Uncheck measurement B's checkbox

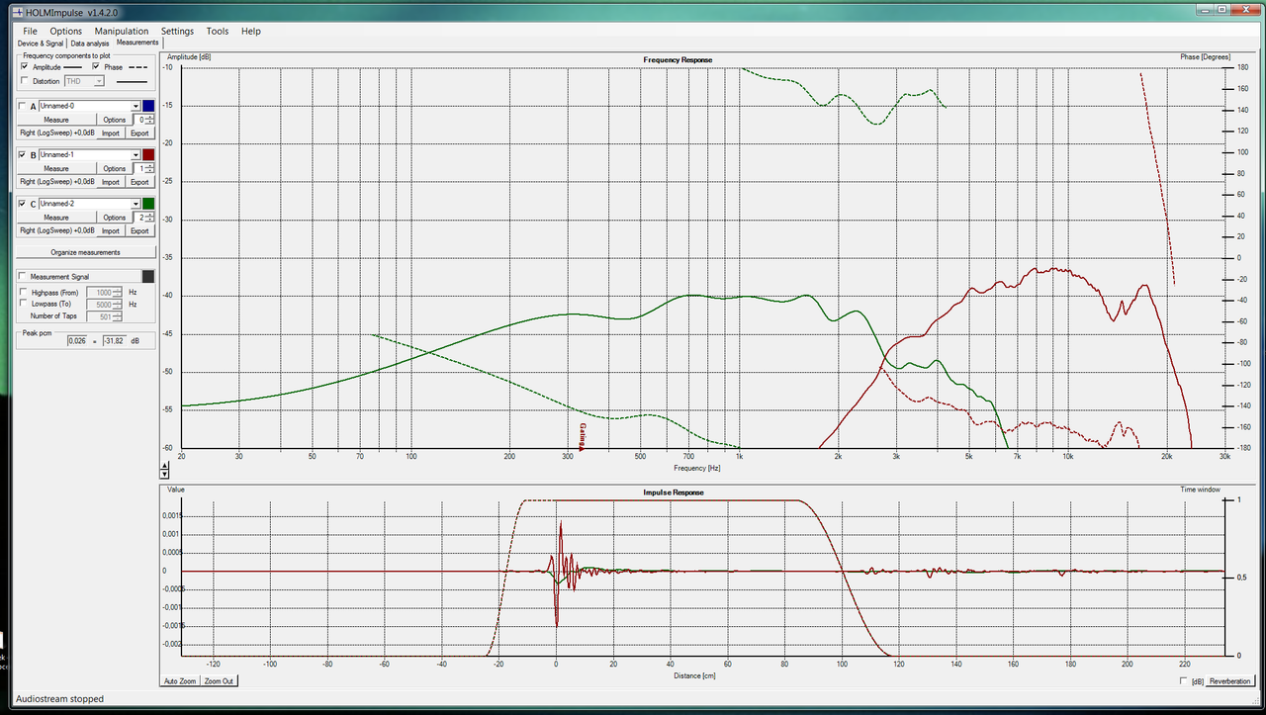tap(23, 155)
